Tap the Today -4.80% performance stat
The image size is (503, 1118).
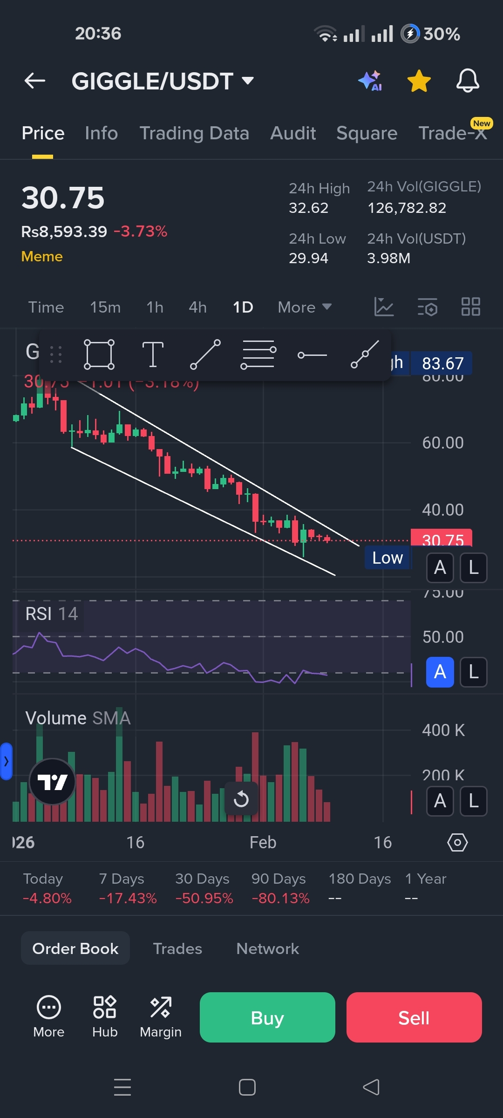point(47,888)
